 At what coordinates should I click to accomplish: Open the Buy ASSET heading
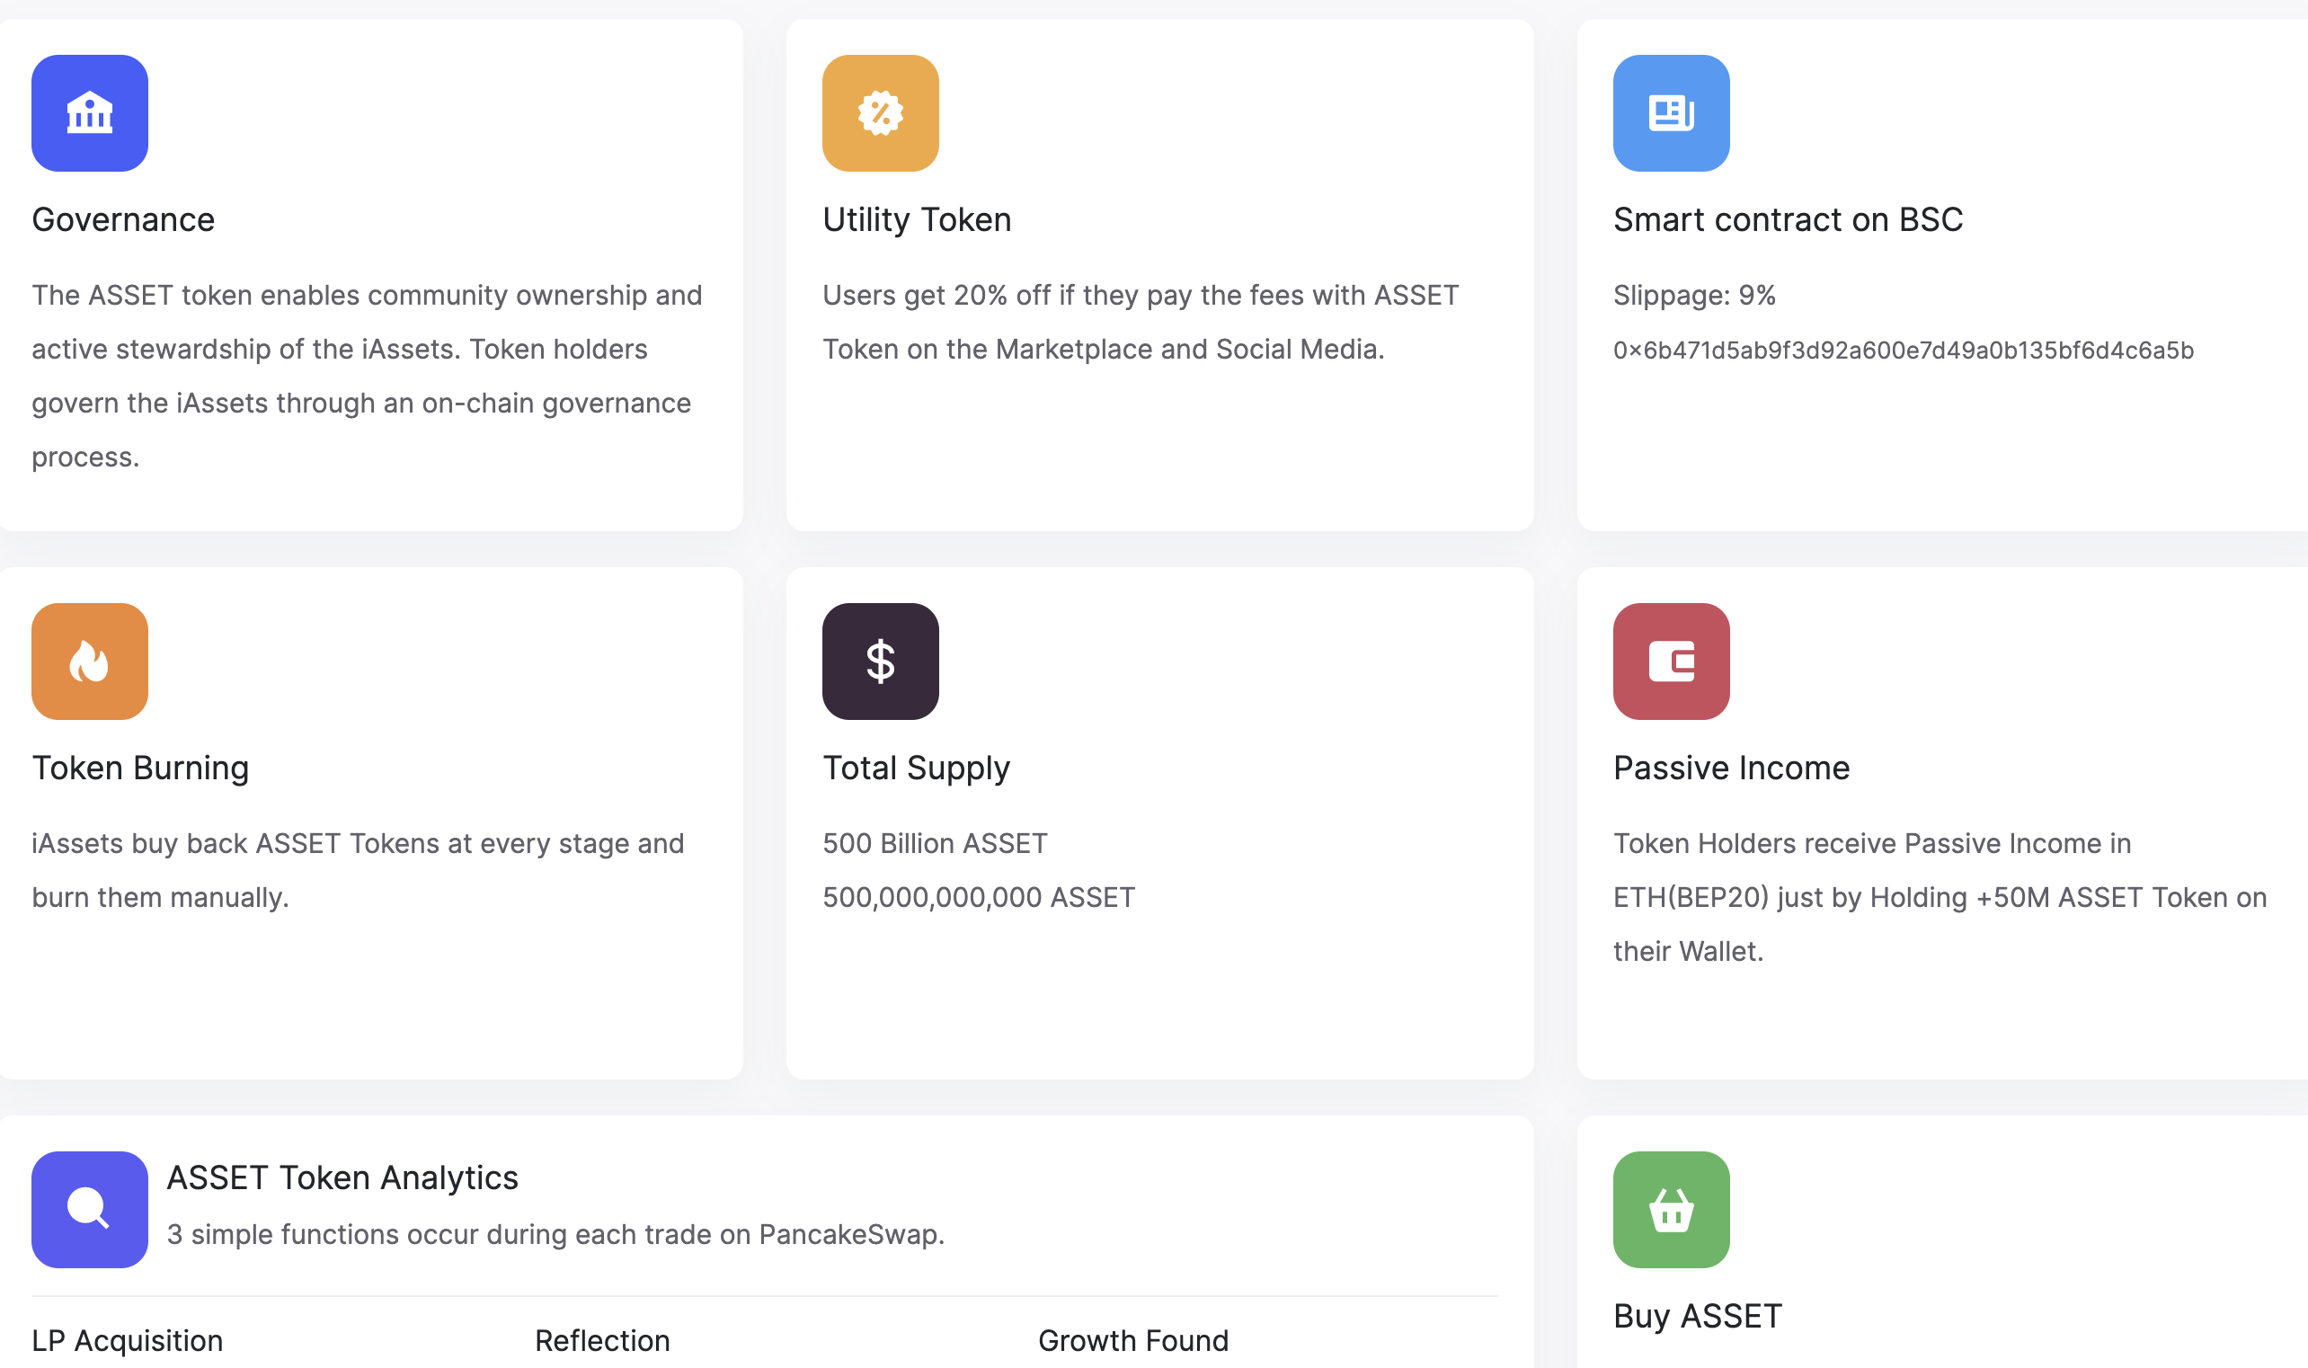click(x=1698, y=1316)
